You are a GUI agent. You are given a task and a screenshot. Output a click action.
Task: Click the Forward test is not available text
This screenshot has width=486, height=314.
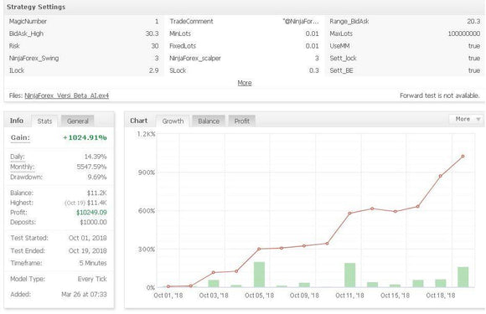pos(440,95)
